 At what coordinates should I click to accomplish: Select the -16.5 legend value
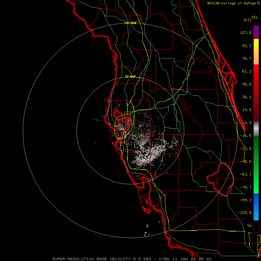246,136
